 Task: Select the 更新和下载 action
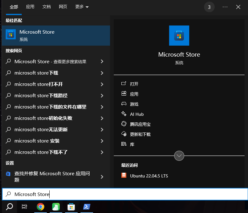140,134
